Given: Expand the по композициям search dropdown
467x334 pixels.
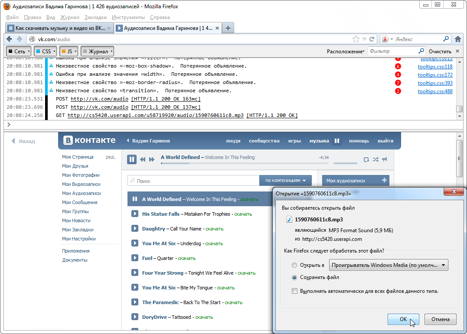Looking at the screenshot, I should tap(285, 180).
